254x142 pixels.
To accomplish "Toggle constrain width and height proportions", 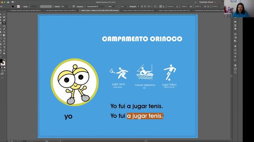I will [x=205, y=6].
